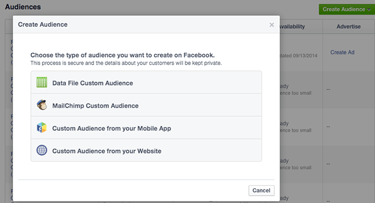
Task: Click the Create Audience dialog title
Action: (x=43, y=24)
